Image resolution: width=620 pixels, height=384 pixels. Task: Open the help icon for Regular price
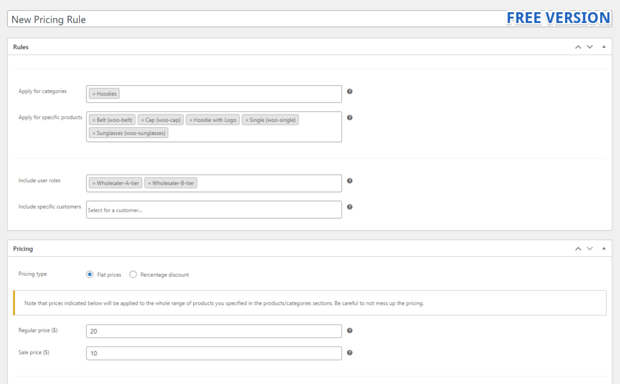click(349, 331)
